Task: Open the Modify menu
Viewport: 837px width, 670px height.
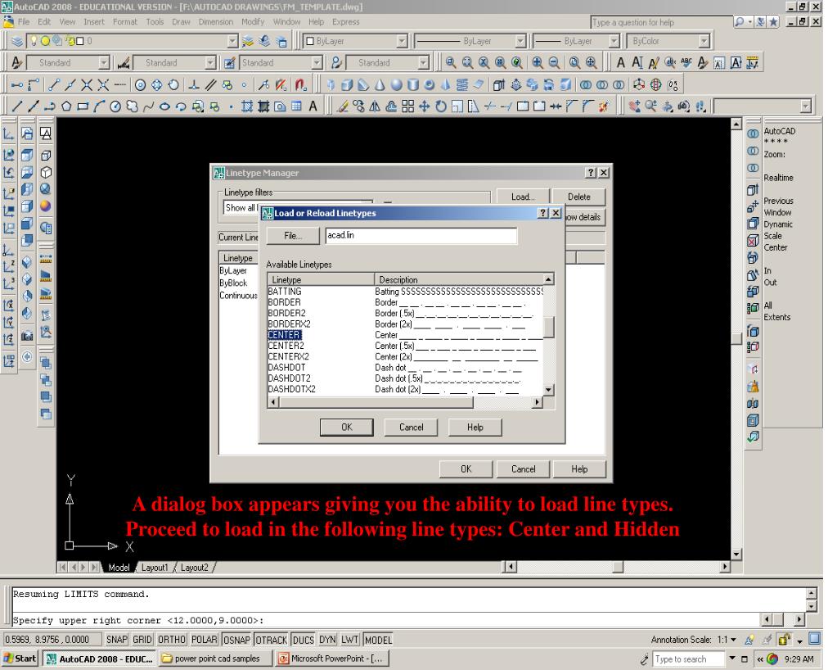Action: [253, 22]
